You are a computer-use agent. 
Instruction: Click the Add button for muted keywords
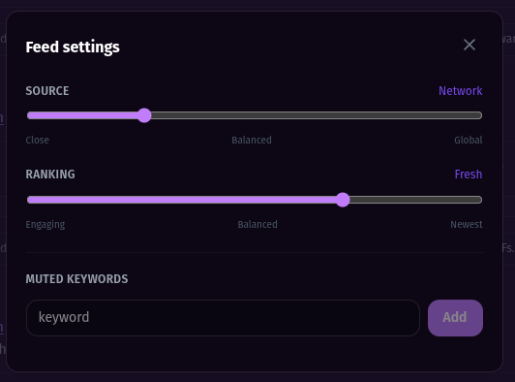455,318
